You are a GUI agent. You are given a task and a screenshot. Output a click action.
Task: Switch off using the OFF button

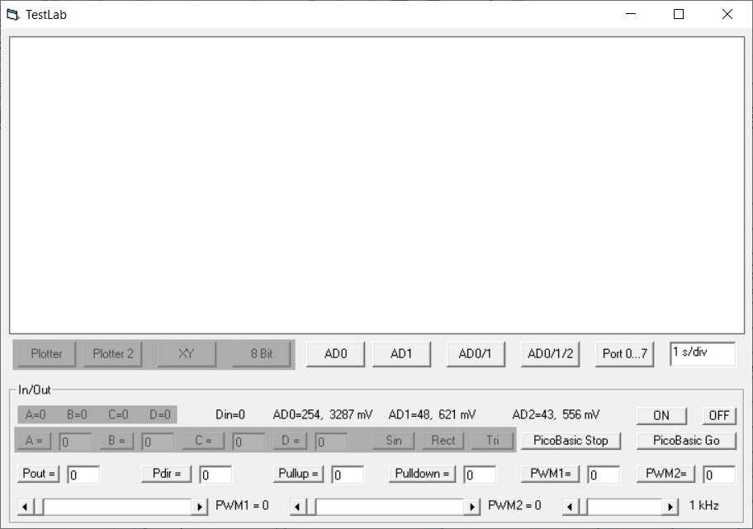click(x=719, y=415)
